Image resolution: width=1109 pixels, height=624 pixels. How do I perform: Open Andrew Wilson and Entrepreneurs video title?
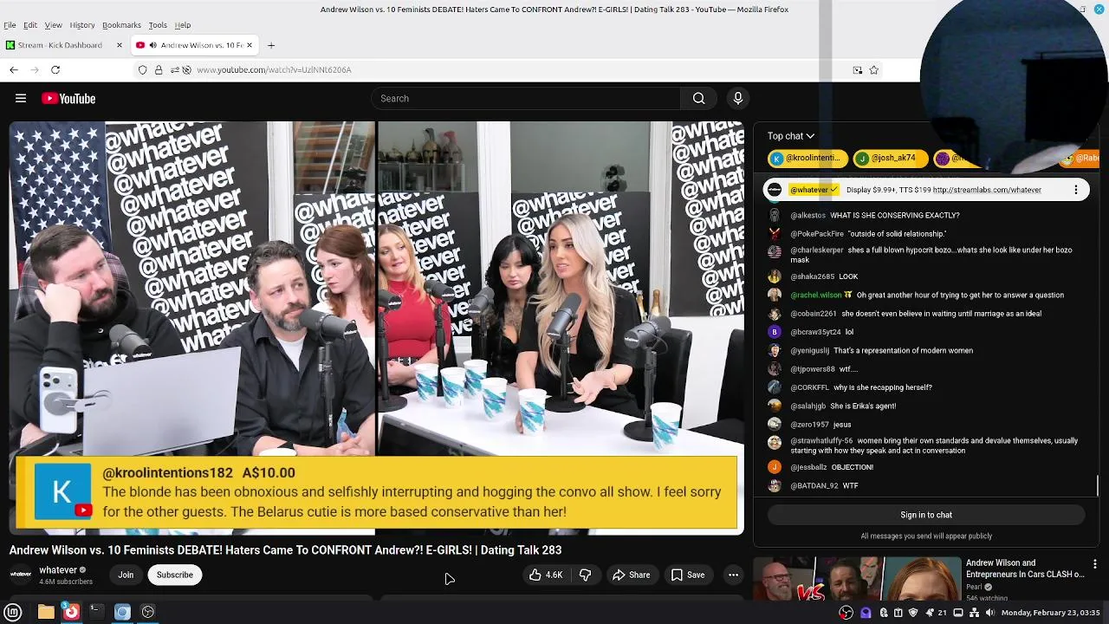pos(1025,569)
